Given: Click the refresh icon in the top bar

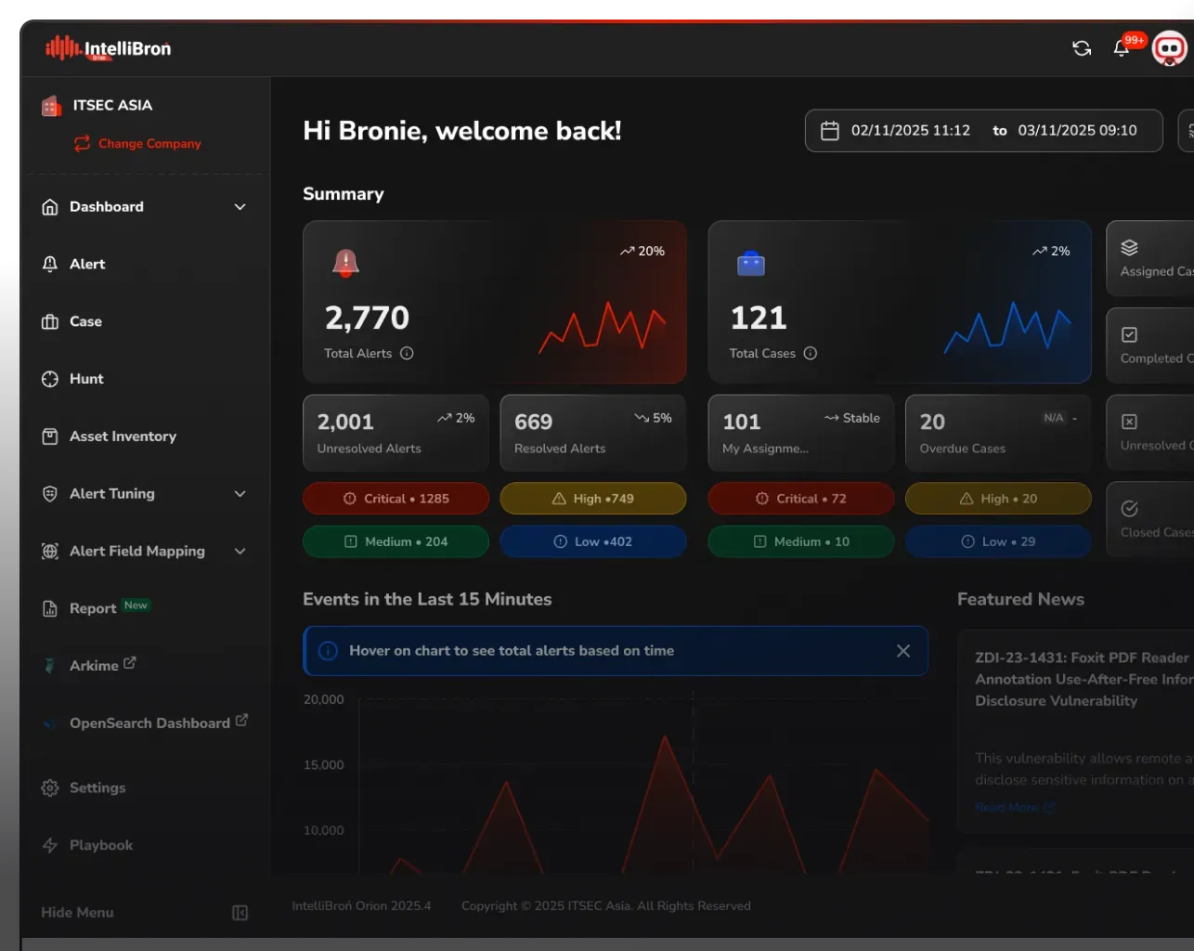Looking at the screenshot, I should tap(1082, 47).
